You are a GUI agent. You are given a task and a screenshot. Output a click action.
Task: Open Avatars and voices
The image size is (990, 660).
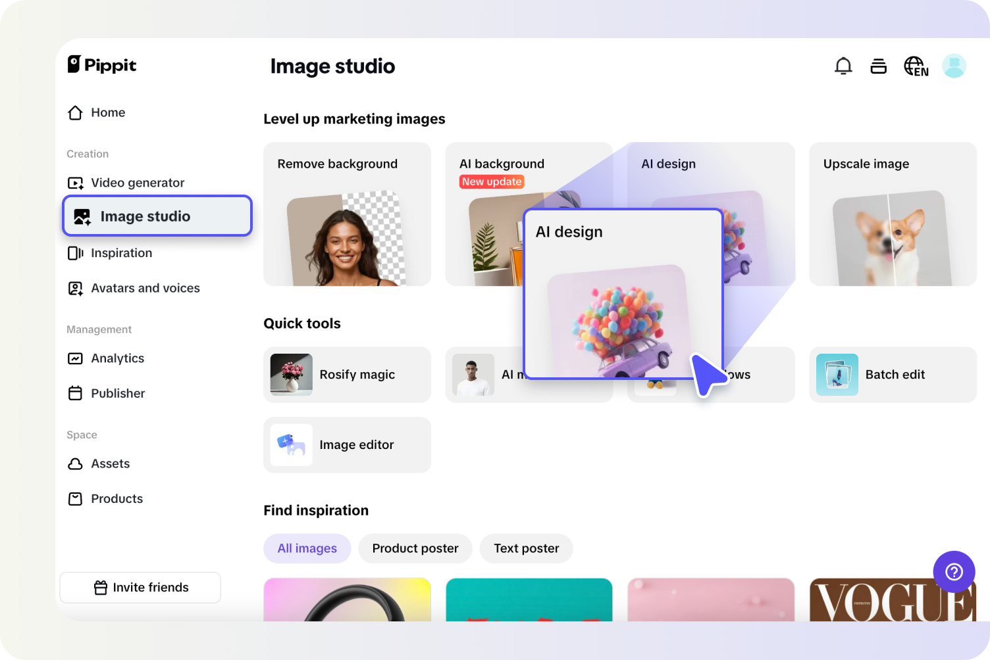point(145,288)
